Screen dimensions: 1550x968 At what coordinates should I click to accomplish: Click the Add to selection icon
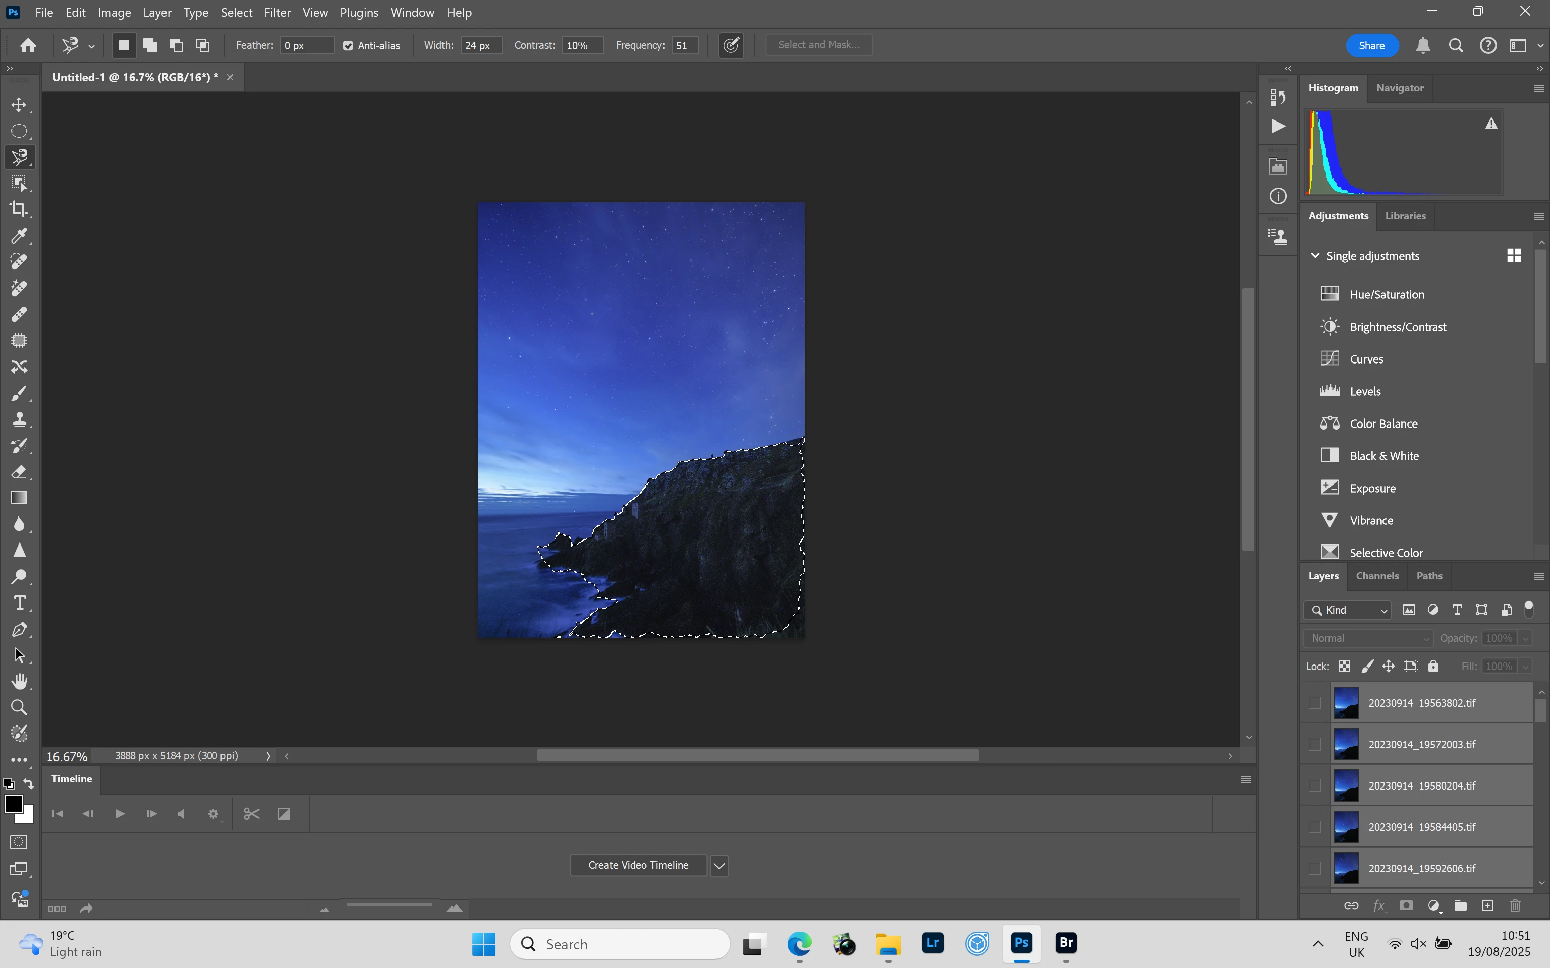pyautogui.click(x=150, y=45)
